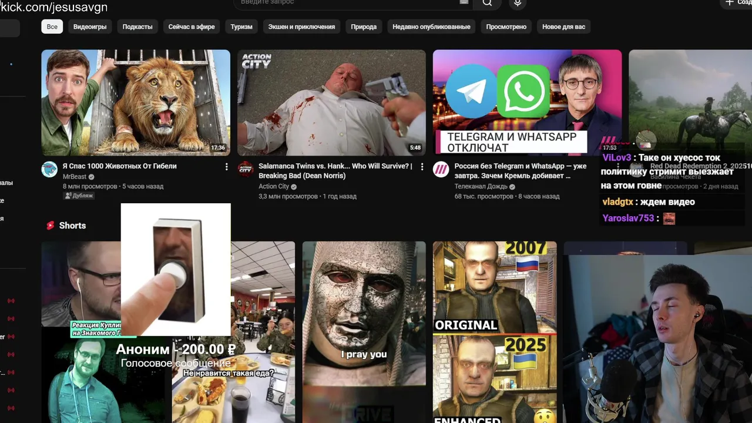
Task: Open the MrBeast lion video thumbnail
Action: tap(136, 102)
